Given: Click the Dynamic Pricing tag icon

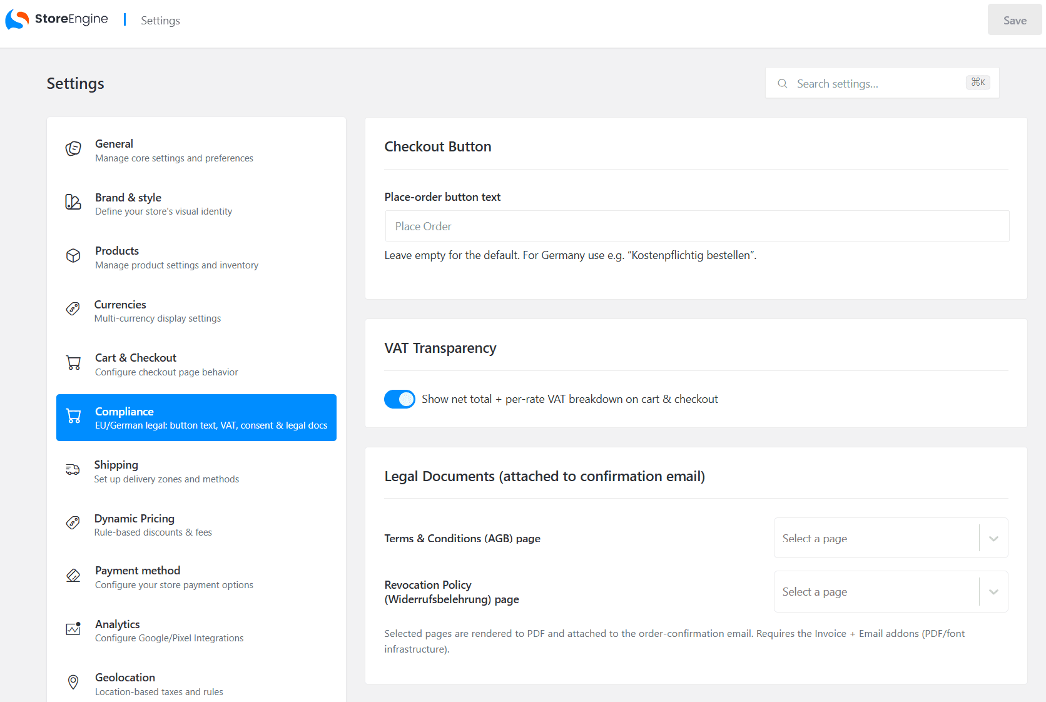Looking at the screenshot, I should tap(73, 522).
